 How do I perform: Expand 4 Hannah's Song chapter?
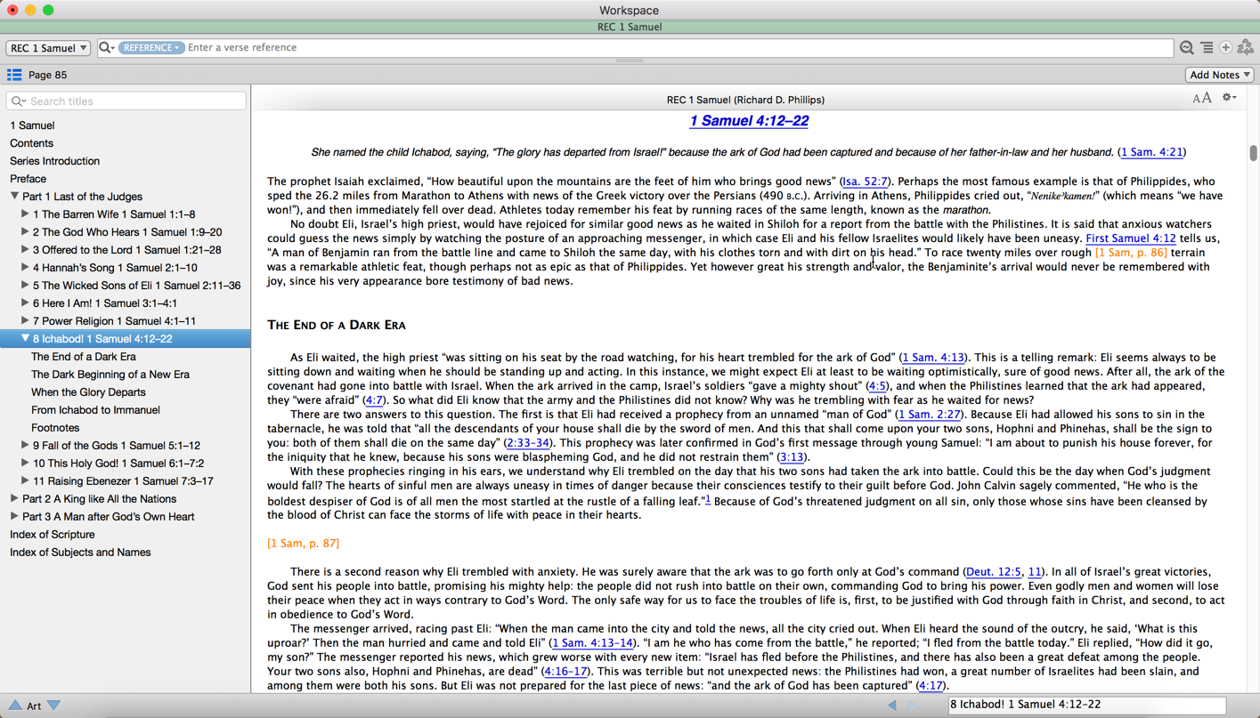click(25, 267)
